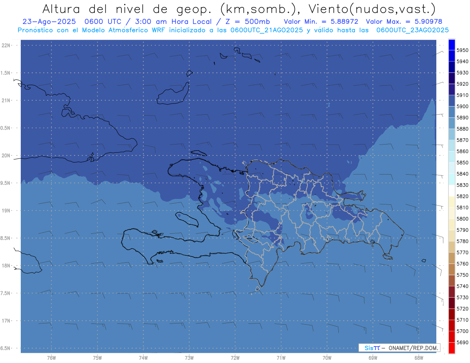Click the title 'Altura del nivel de geop.'
Screen dimensions: 470x363
point(127,9)
